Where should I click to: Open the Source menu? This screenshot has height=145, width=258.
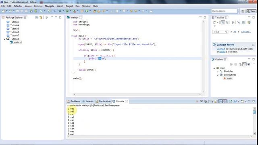coord(28,6)
